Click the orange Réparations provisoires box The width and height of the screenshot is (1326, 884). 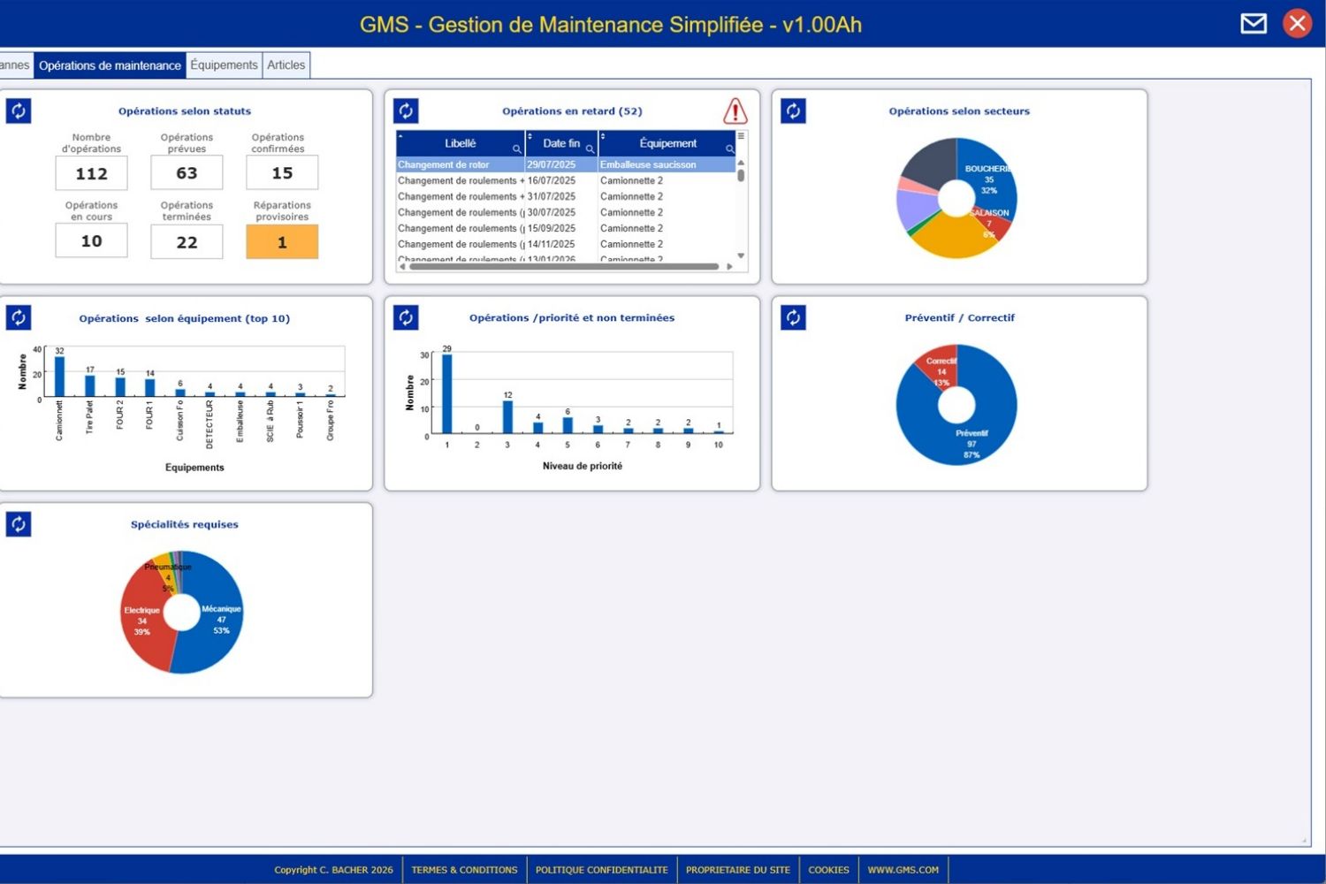[282, 242]
